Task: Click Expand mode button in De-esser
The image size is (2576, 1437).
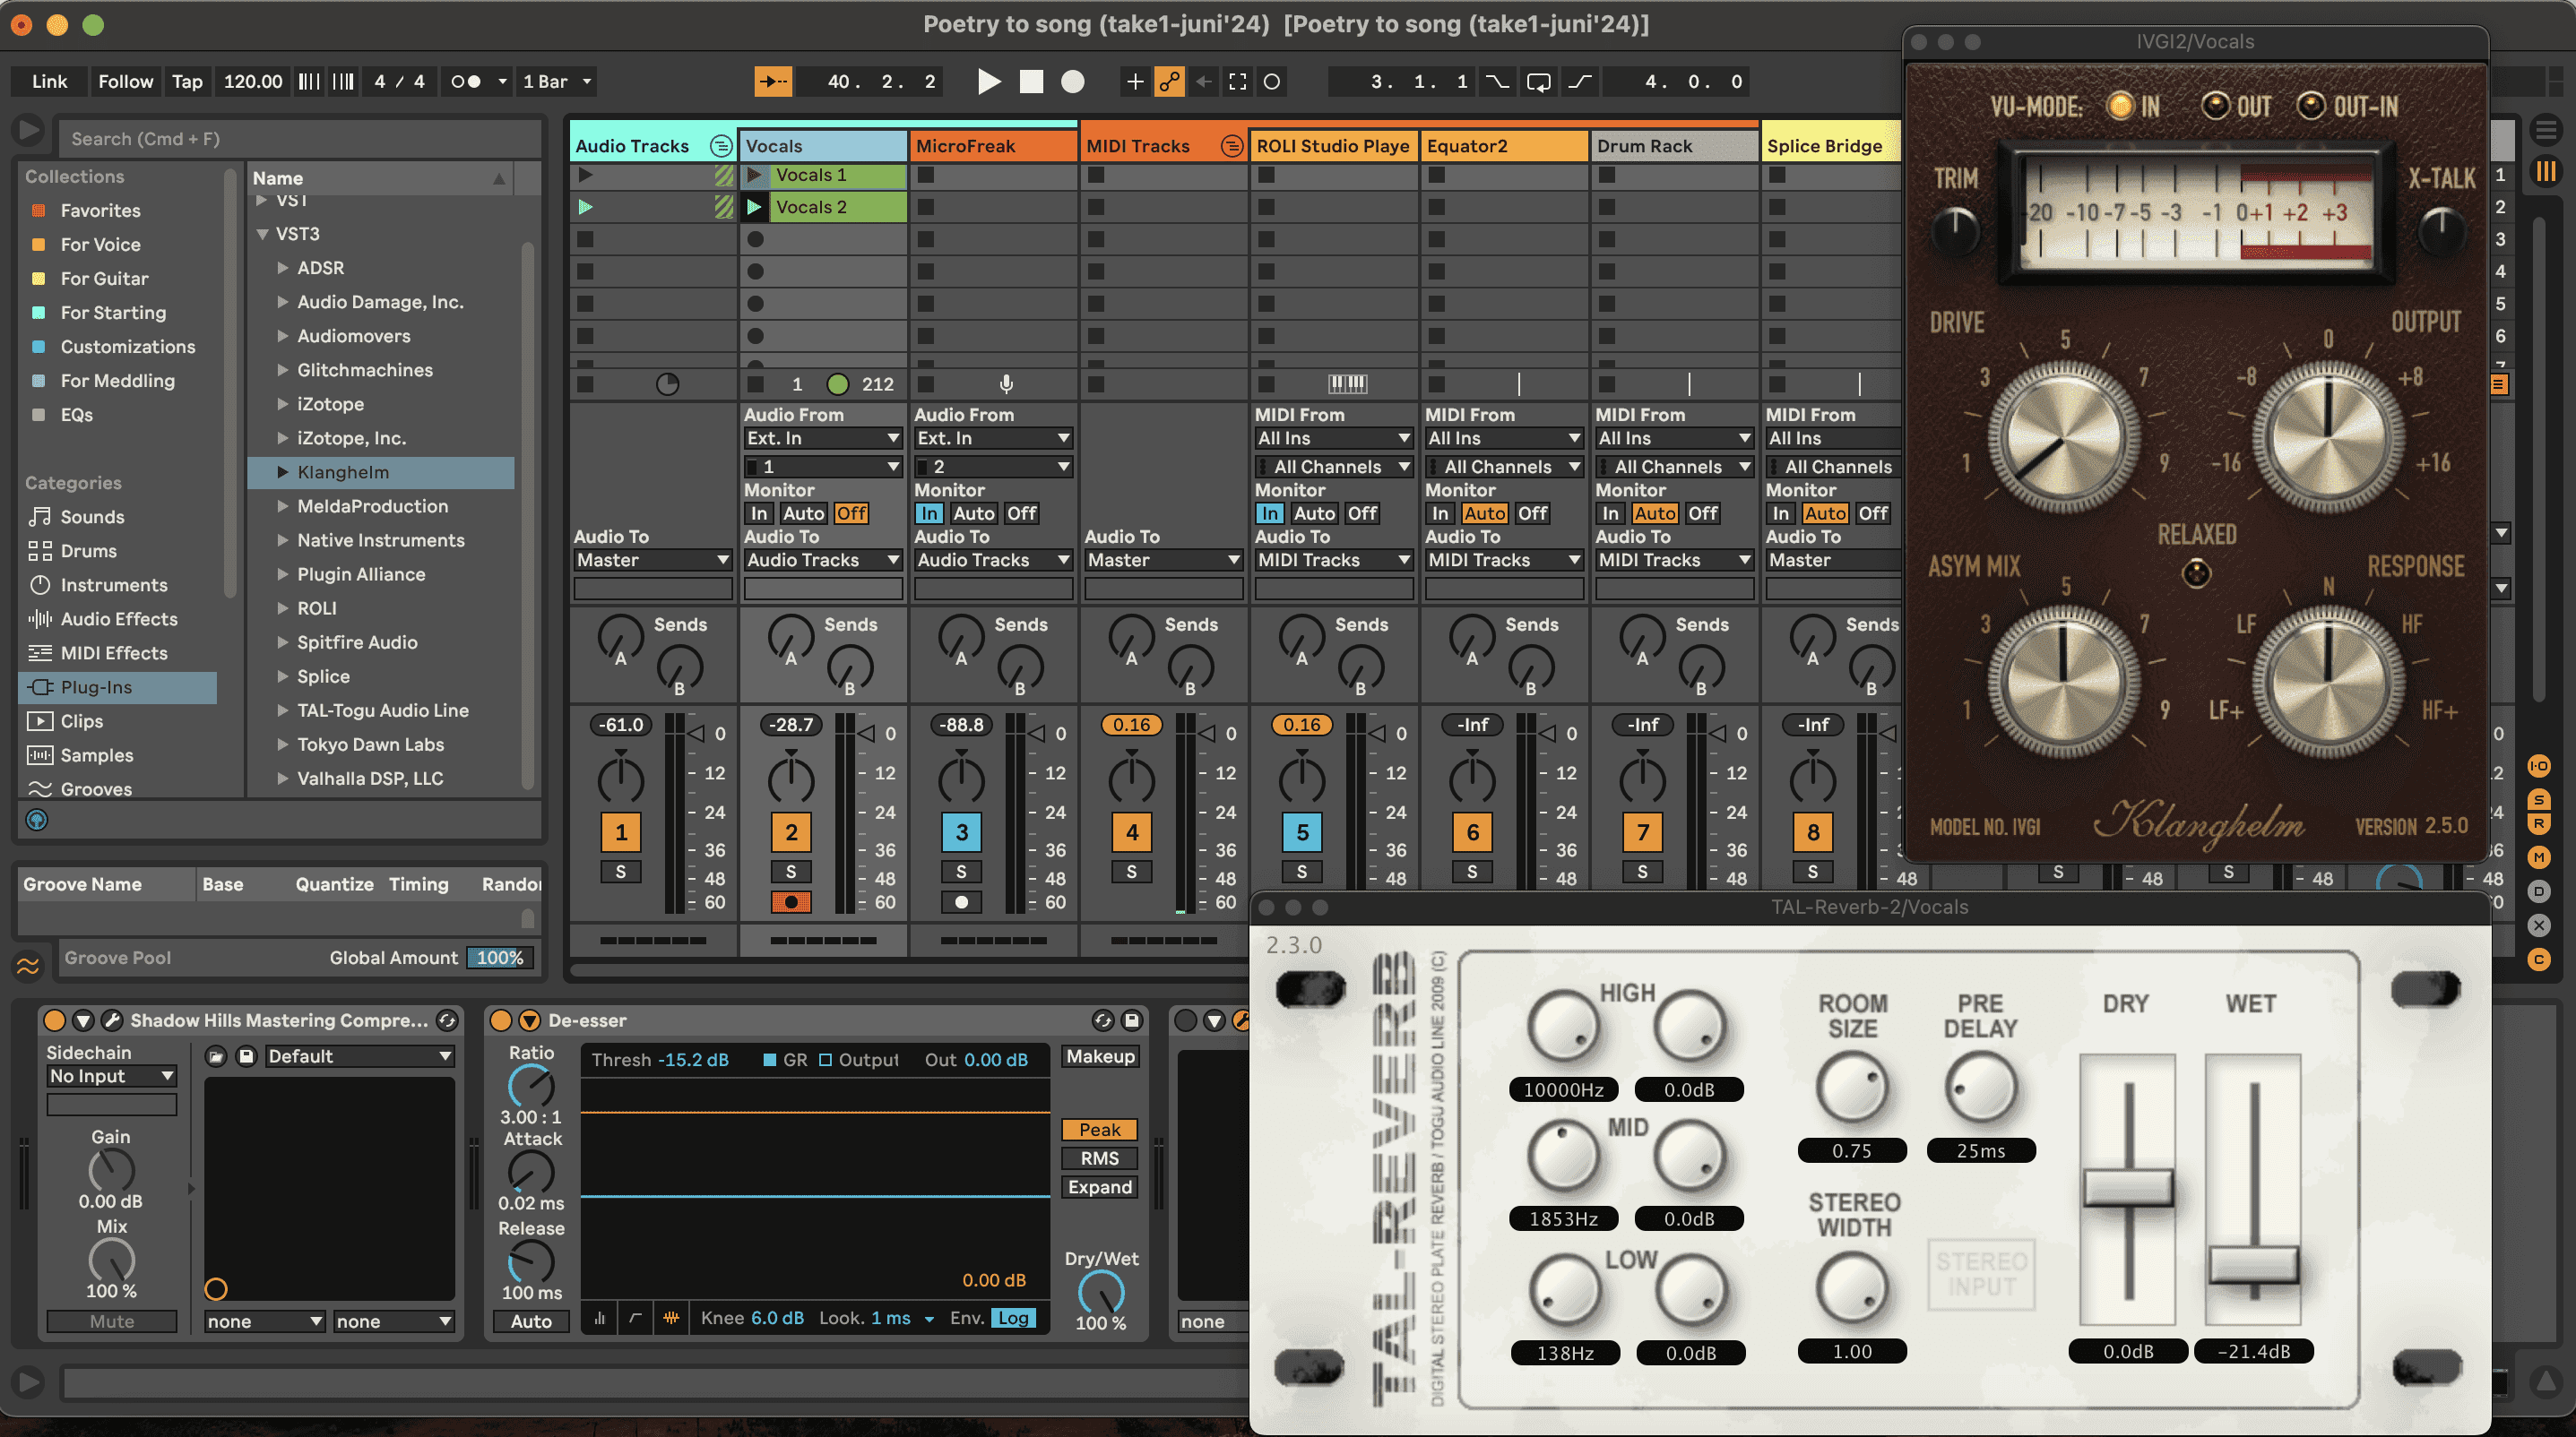Action: 1100,1187
